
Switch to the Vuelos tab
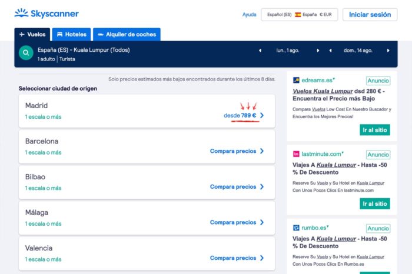click(x=32, y=34)
